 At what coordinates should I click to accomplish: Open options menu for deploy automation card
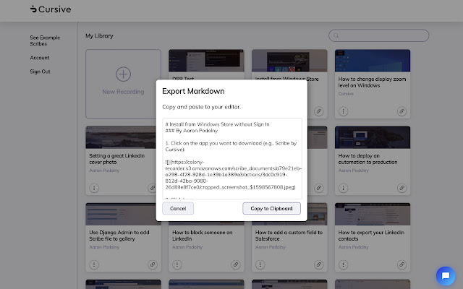click(343, 188)
